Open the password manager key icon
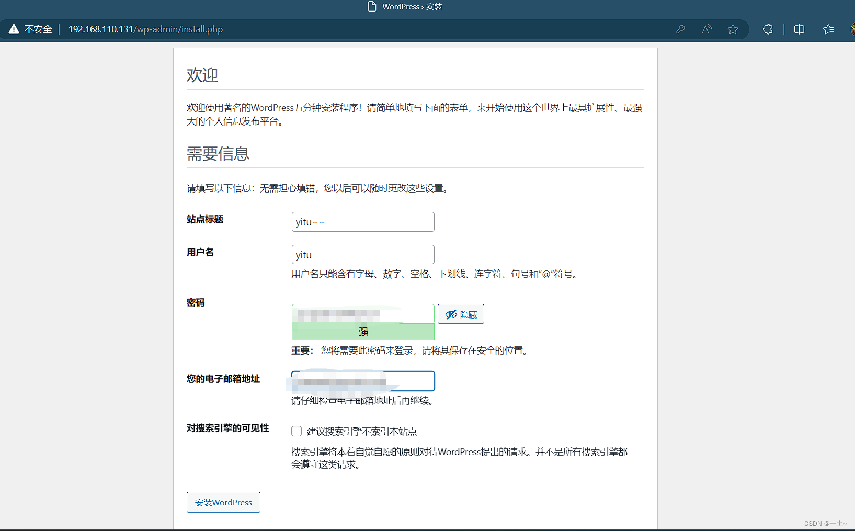This screenshot has width=855, height=531. click(x=680, y=29)
